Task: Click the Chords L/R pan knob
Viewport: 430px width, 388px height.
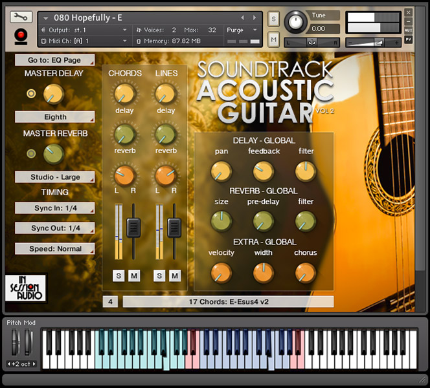Action: (125, 175)
